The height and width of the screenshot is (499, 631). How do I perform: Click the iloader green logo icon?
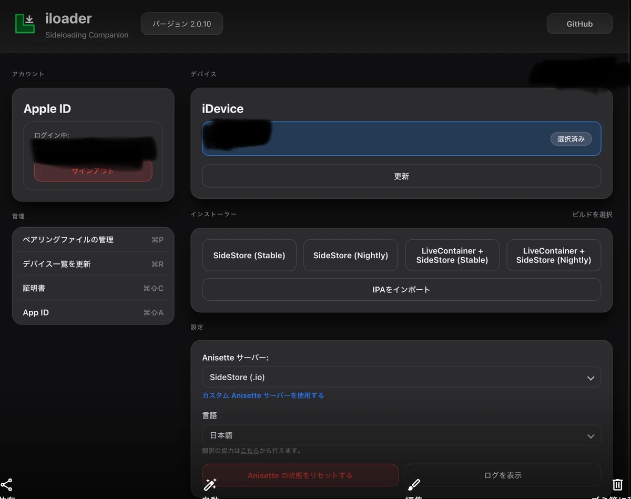[x=25, y=24]
